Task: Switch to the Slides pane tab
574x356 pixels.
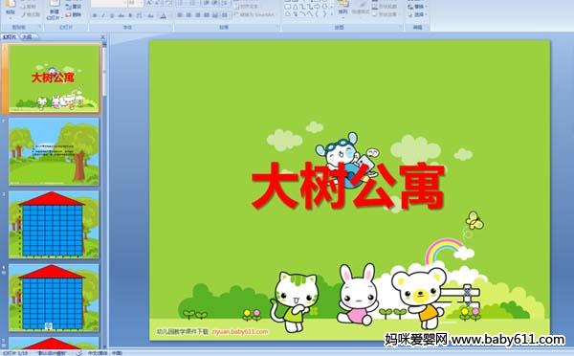Action: 10,36
